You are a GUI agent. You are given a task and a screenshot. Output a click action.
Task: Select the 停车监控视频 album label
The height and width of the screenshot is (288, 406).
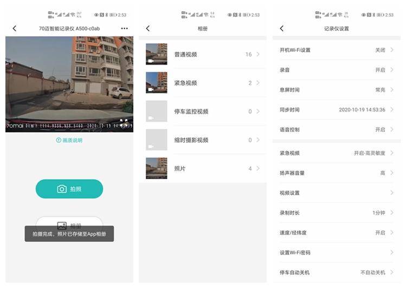pyautogui.click(x=191, y=112)
